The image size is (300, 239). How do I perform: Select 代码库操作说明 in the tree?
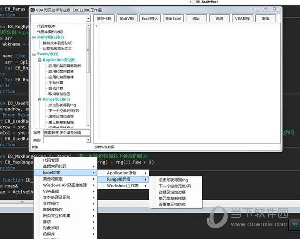pos(49,32)
